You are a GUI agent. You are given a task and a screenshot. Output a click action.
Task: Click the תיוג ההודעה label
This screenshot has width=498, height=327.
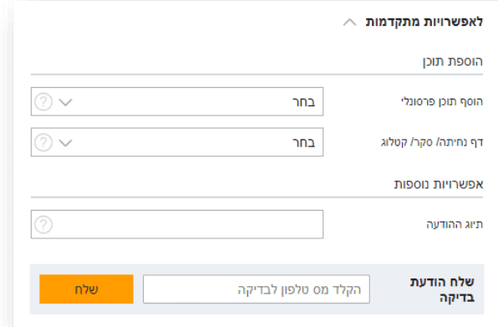(455, 224)
